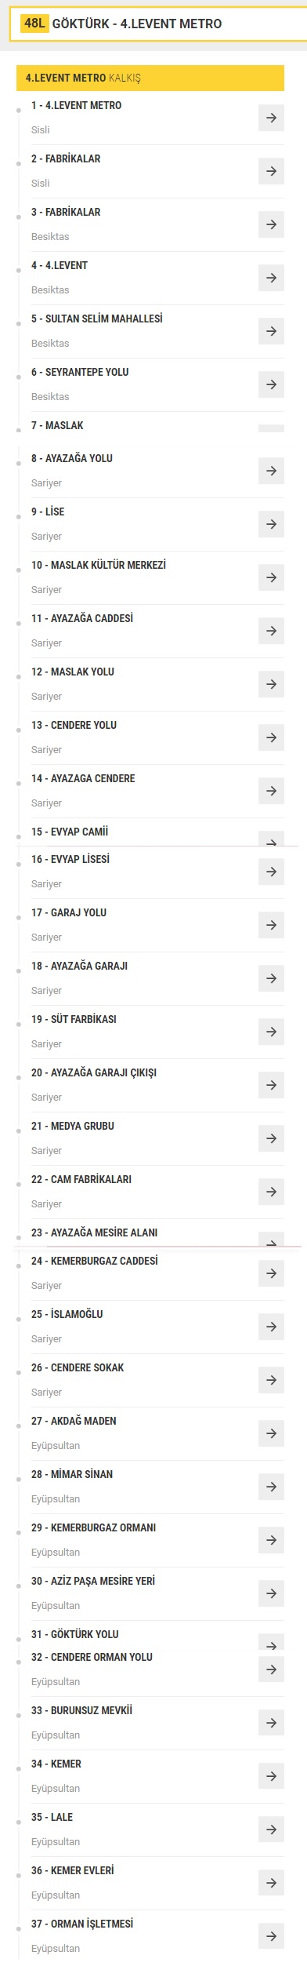Screen dimensions: 307x1977
Task: Select stop 36 KEMER EVLERİ entry
Action: (x=150, y=1883)
